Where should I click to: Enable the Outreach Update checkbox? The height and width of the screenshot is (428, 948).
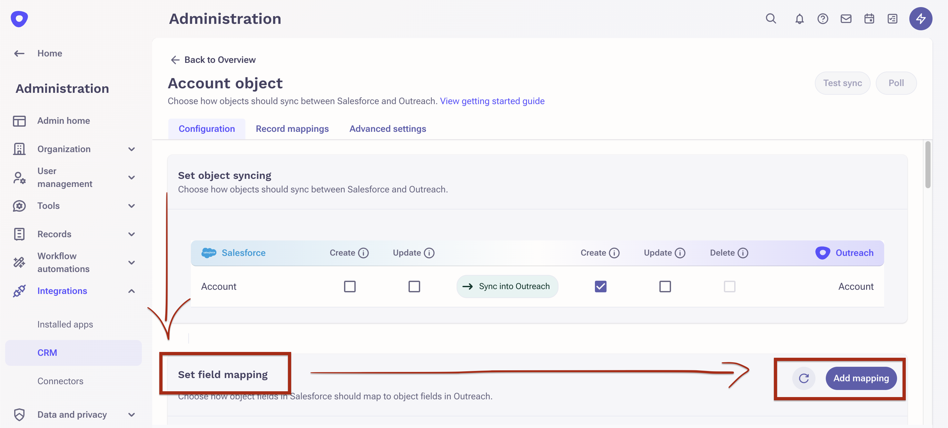[665, 286]
